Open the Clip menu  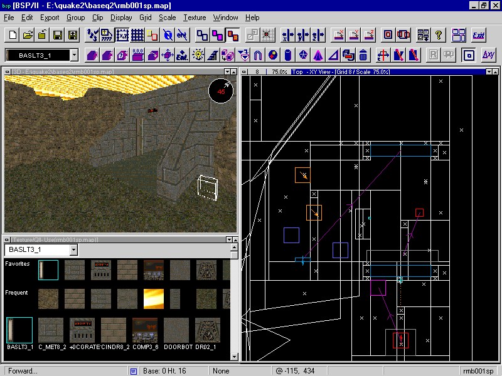pos(98,18)
